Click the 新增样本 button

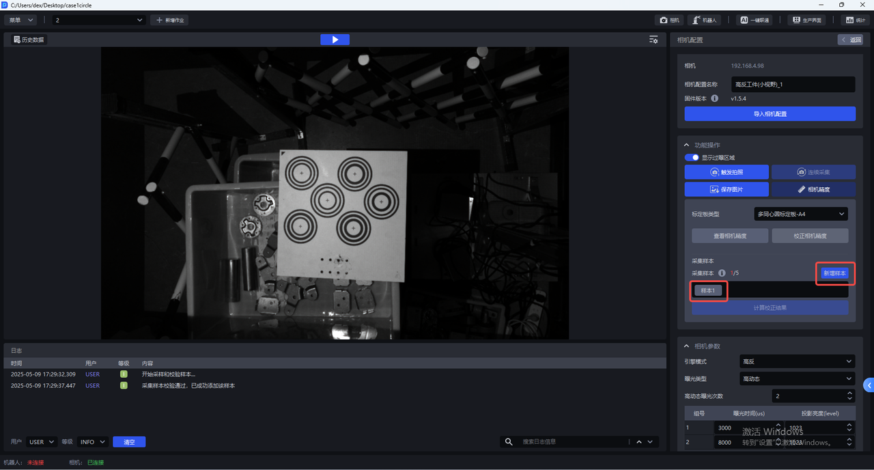[834, 273]
